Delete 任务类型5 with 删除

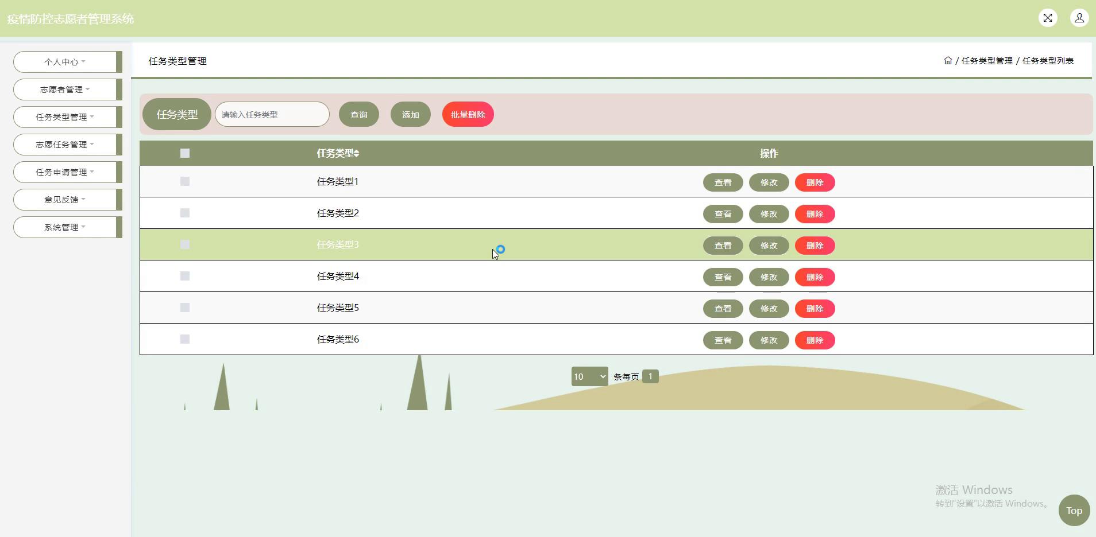click(x=815, y=309)
